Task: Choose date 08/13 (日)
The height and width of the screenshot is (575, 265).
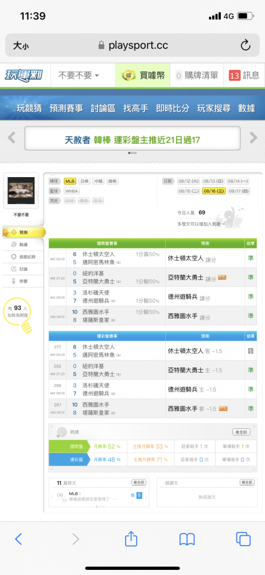Action: tap(213, 181)
